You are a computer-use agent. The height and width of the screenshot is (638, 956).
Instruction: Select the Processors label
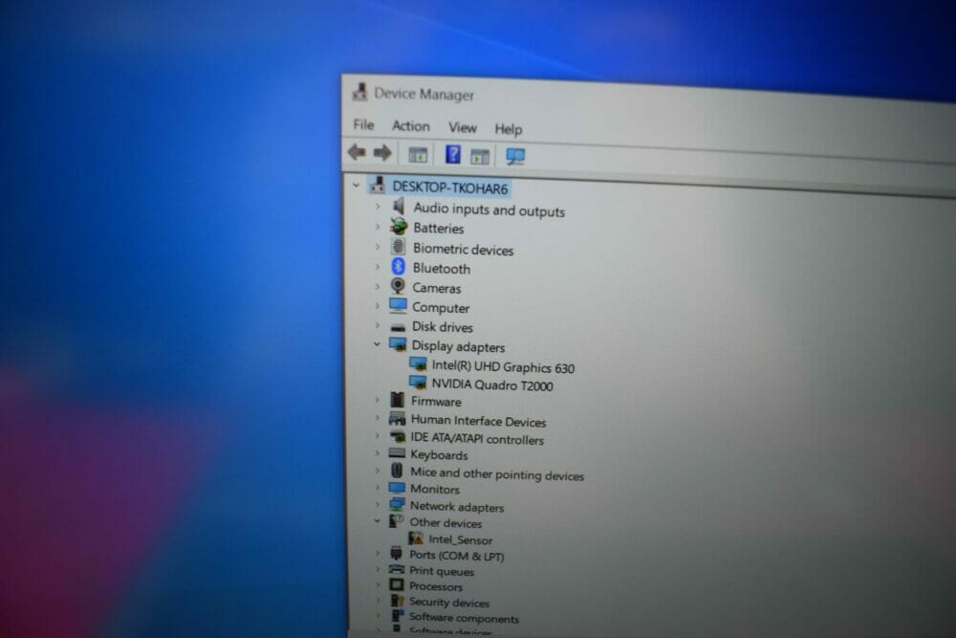coord(435,586)
